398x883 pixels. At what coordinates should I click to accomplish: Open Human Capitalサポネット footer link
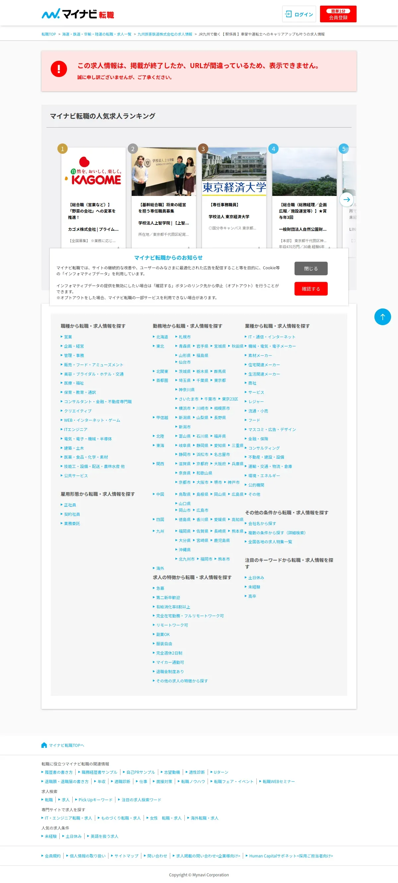pyautogui.click(x=291, y=856)
